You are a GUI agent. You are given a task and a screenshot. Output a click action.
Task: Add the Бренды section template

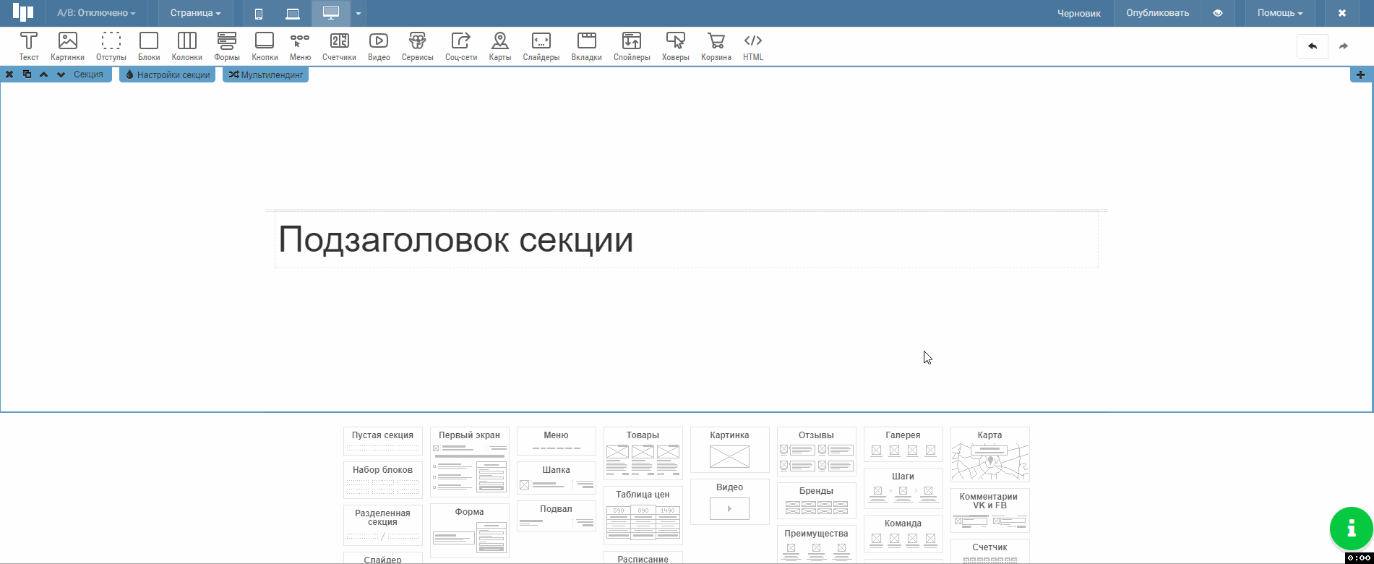tap(816, 500)
